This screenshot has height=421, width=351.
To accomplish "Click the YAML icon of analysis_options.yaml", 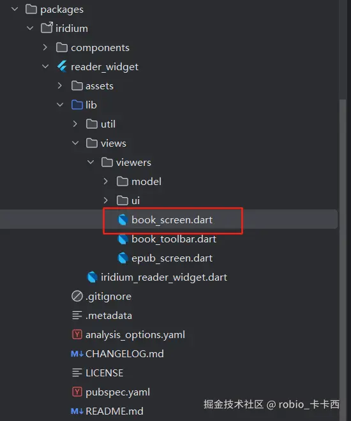I will pos(77,334).
